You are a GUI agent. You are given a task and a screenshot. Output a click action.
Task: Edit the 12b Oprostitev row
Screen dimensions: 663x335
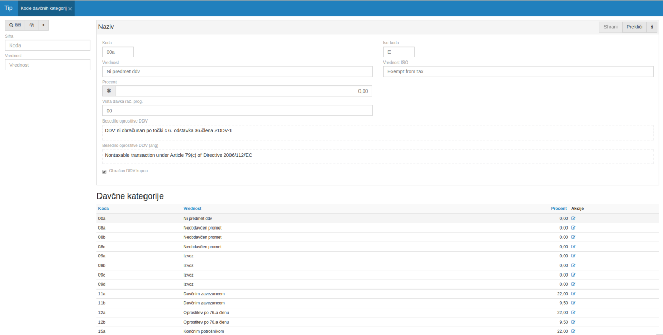(573, 322)
